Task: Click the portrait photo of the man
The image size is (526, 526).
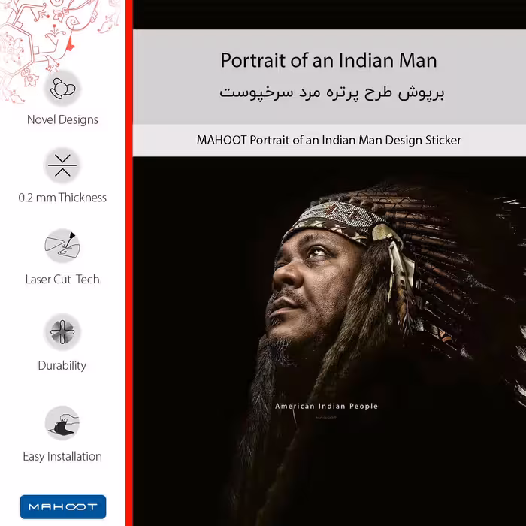Action: tap(329, 341)
